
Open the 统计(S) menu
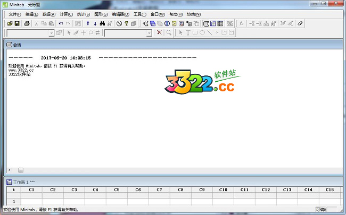pyautogui.click(x=84, y=14)
